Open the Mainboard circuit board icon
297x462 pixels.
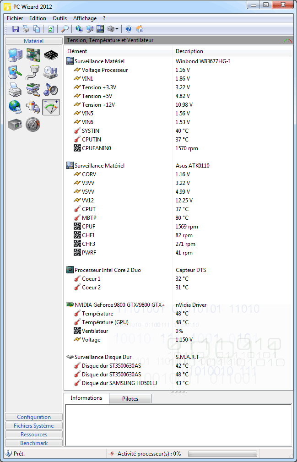(33, 55)
